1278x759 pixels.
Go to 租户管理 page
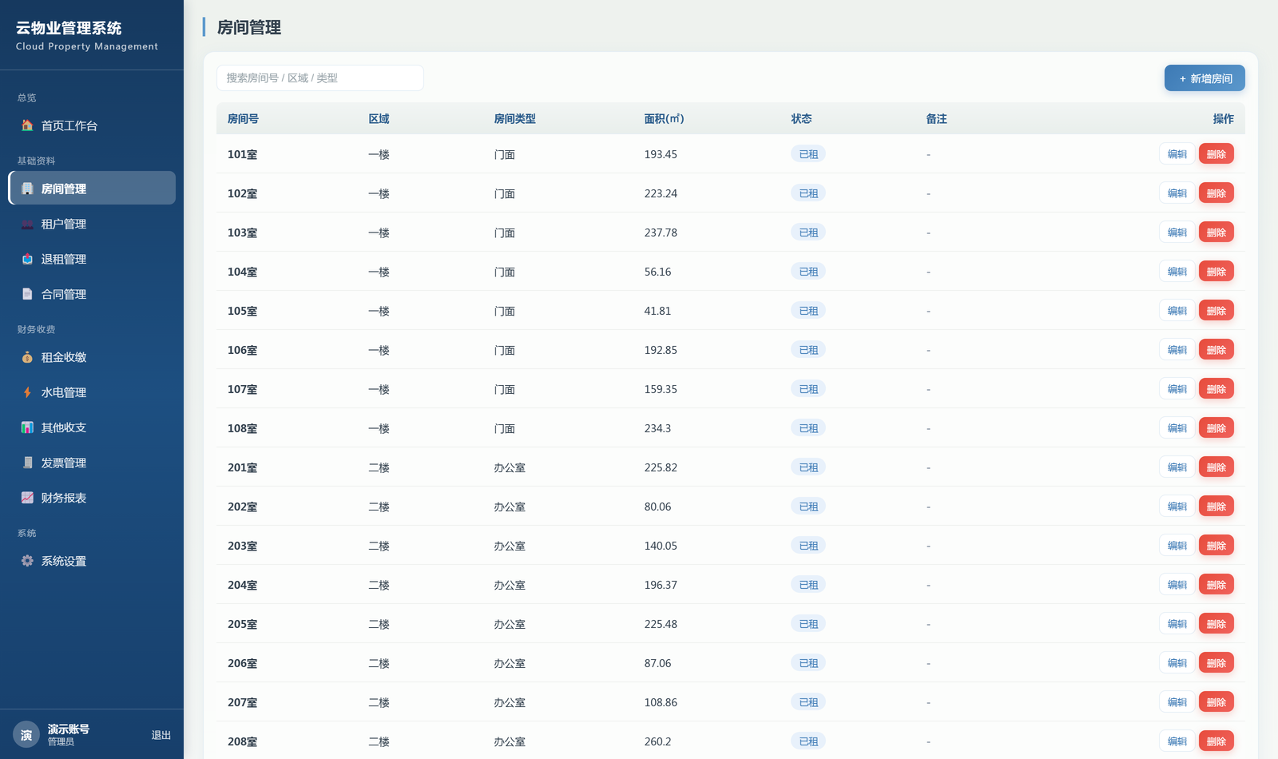pyautogui.click(x=92, y=224)
